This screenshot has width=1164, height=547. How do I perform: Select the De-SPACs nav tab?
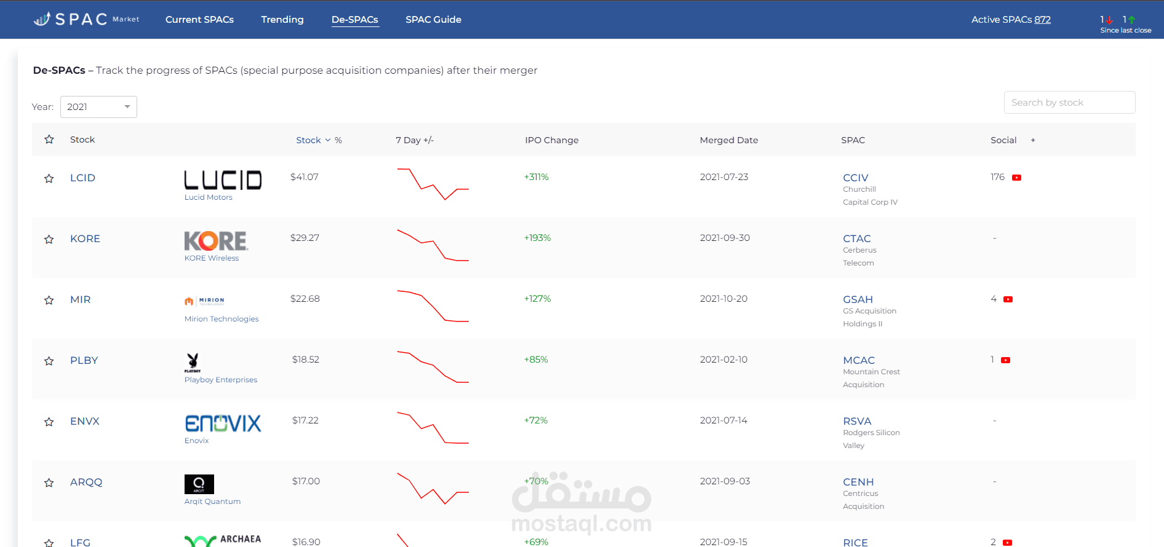tap(355, 20)
